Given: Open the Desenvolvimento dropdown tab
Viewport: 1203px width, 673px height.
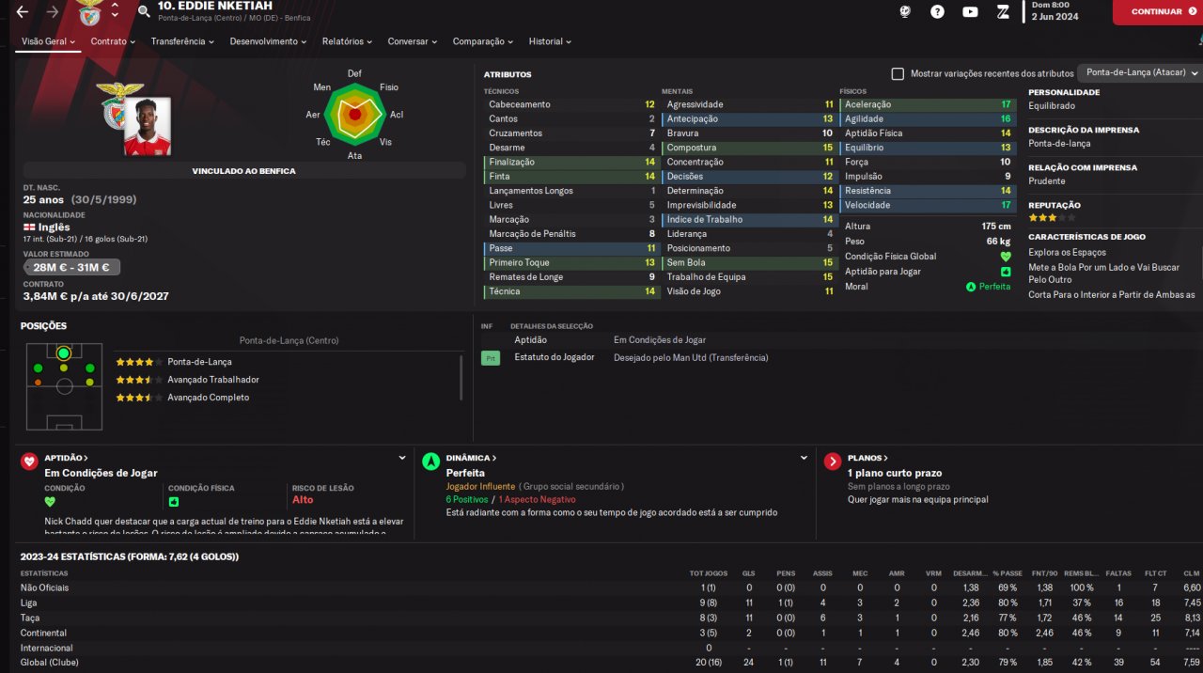Looking at the screenshot, I should (268, 41).
